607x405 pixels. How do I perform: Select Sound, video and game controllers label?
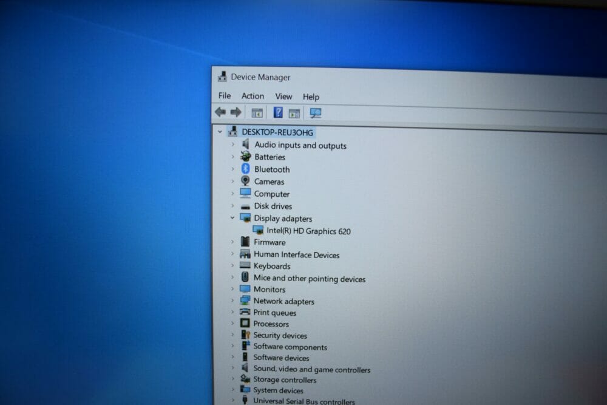point(312,369)
